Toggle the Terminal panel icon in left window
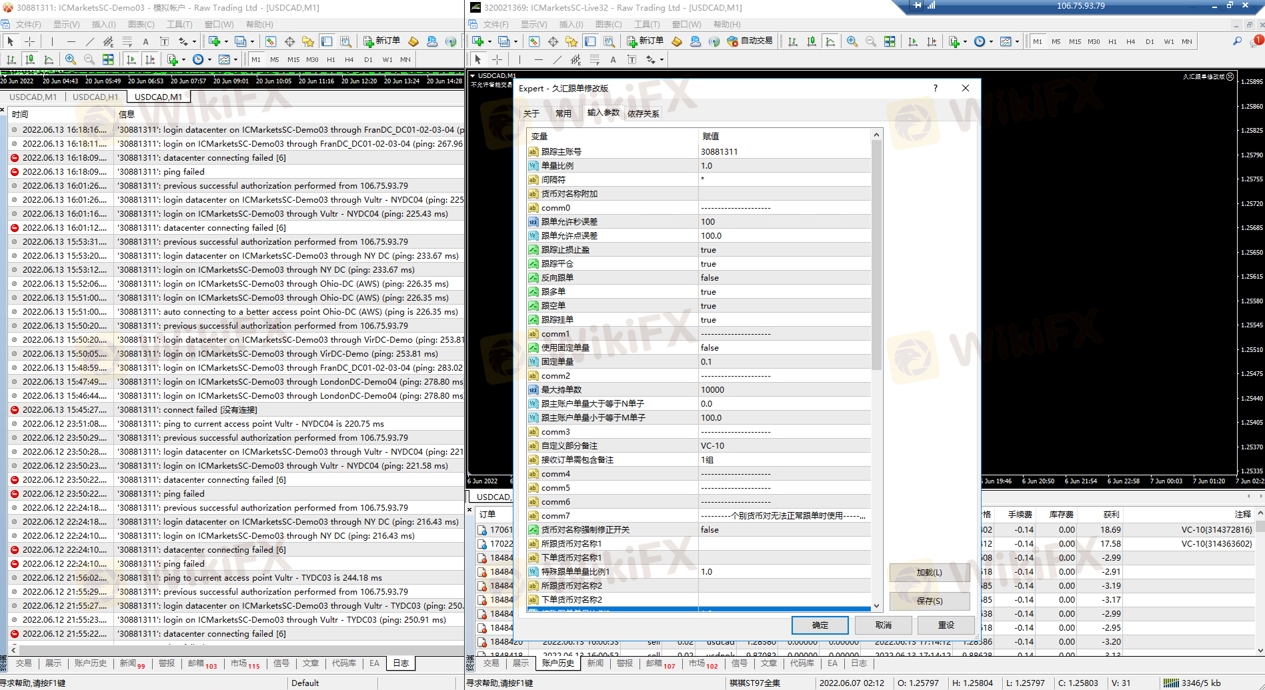 click(x=327, y=41)
